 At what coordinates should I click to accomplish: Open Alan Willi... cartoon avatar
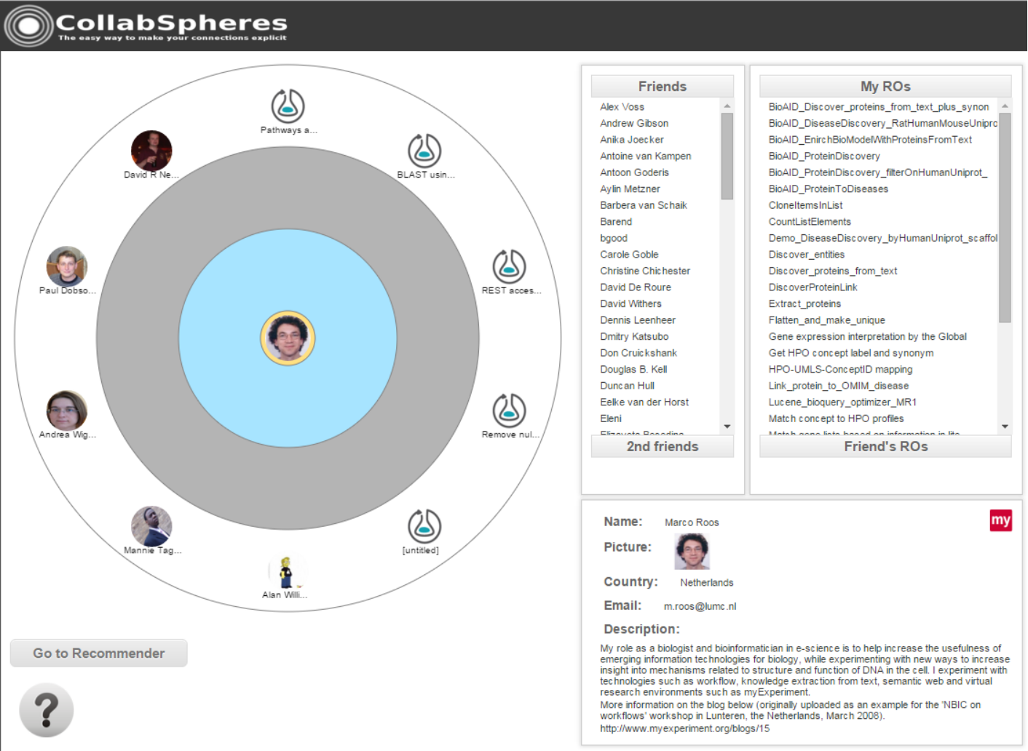pos(286,572)
